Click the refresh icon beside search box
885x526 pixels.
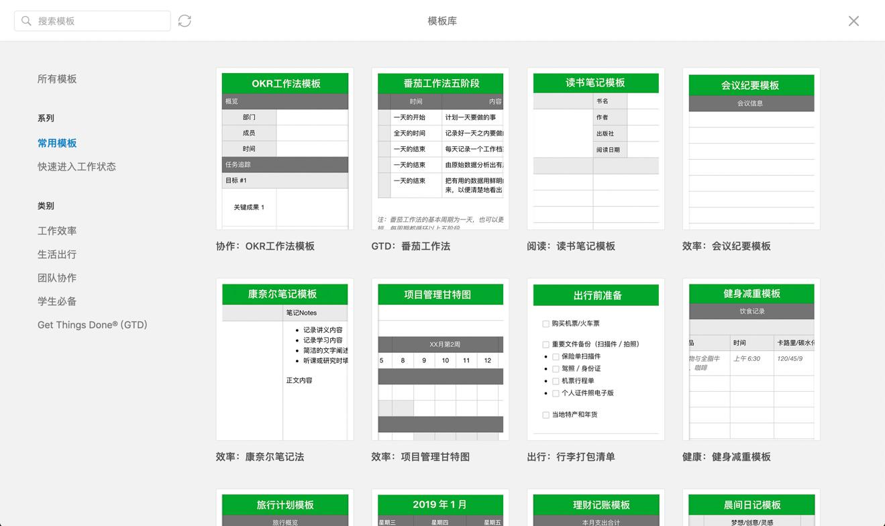click(185, 21)
